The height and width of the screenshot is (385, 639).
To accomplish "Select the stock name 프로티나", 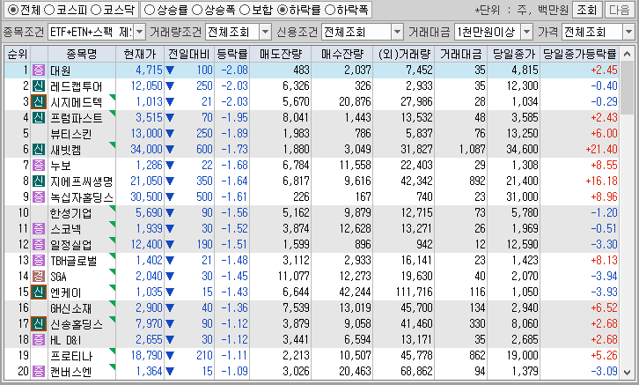I will coord(71,356).
